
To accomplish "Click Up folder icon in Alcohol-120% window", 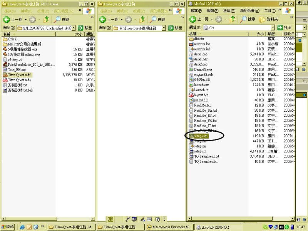I will click(233, 19).
